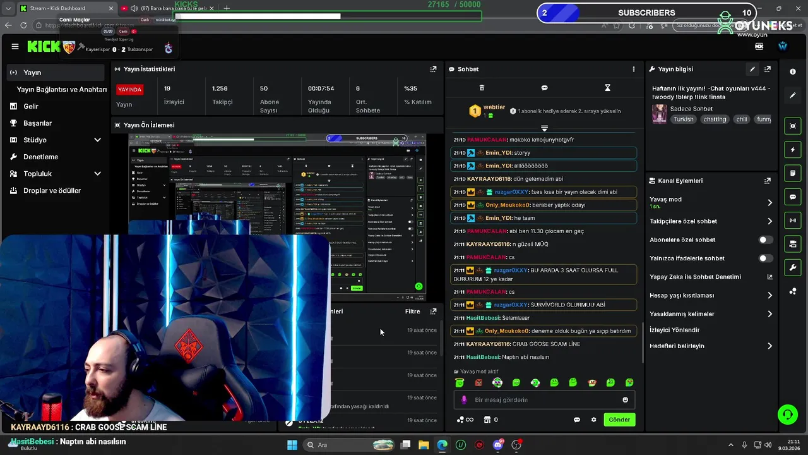
Task: Click the trash icon to clear chat
Action: pyautogui.click(x=482, y=88)
